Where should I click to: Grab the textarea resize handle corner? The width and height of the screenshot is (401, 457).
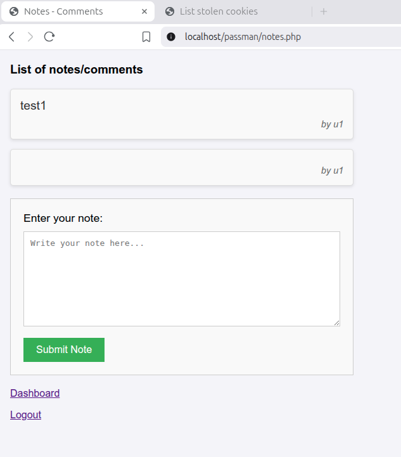pos(337,323)
